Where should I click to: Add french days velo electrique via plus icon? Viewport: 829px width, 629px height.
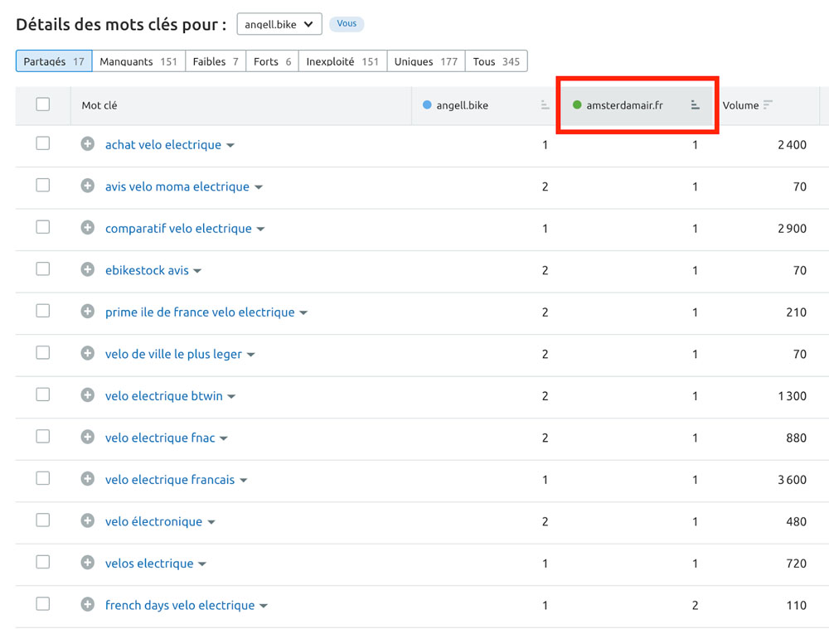[x=88, y=604]
